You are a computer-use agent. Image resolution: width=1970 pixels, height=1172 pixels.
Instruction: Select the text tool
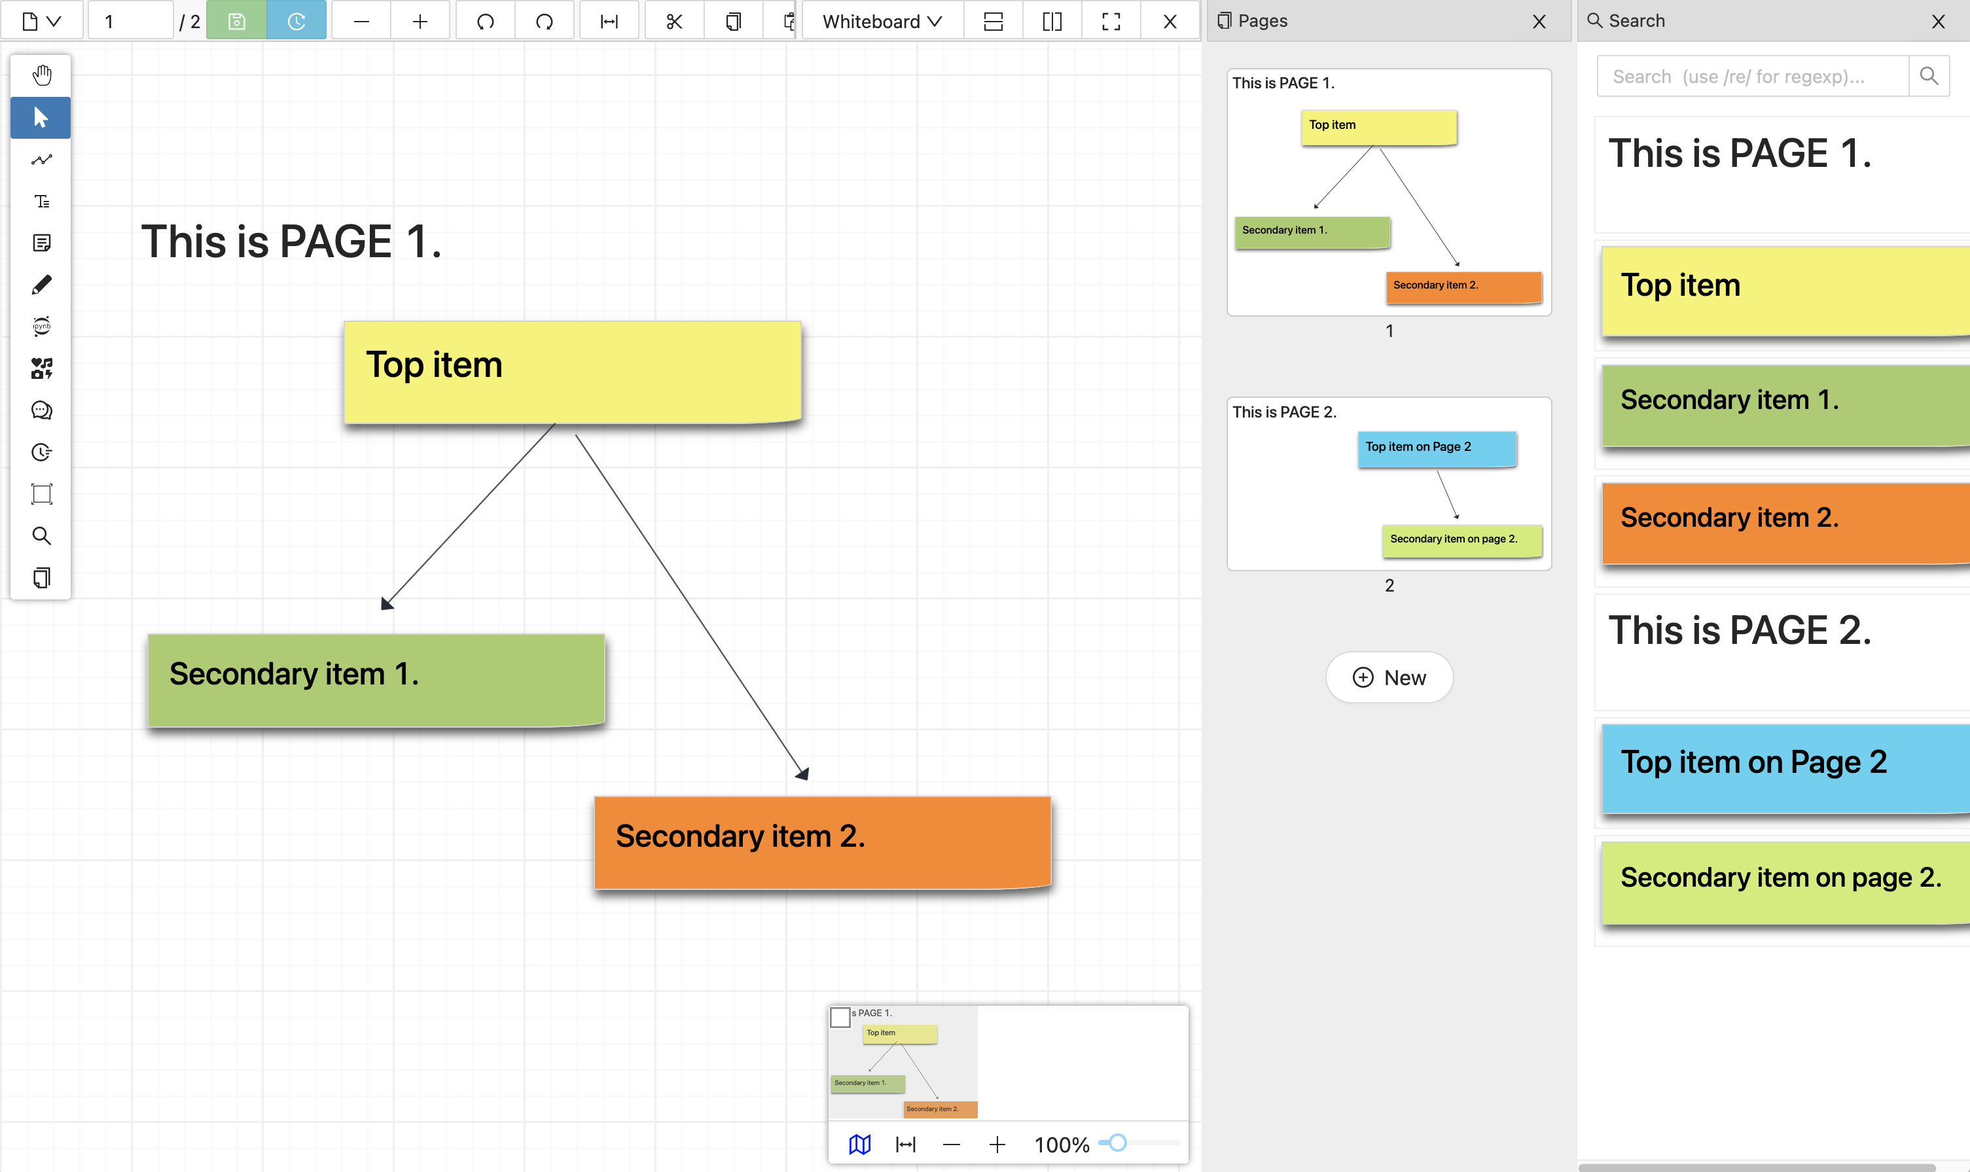click(x=41, y=202)
